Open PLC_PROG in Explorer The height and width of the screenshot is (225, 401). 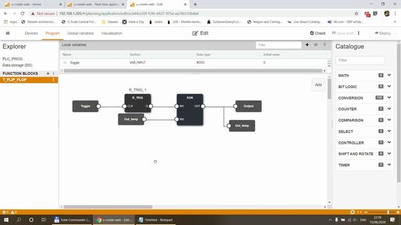point(13,59)
